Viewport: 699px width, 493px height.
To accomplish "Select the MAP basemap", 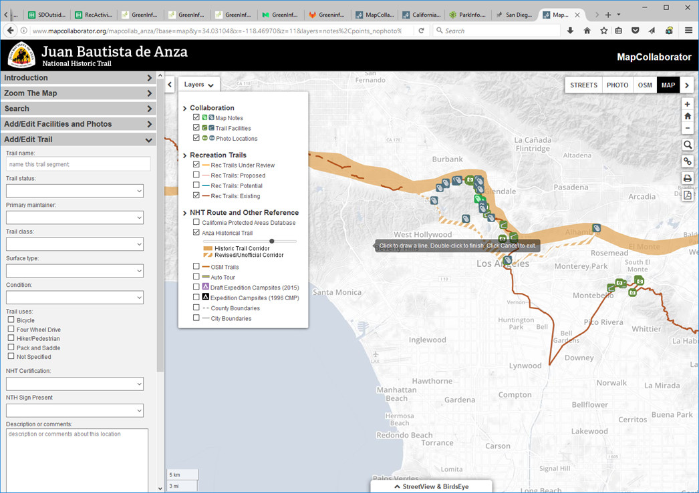I will click(668, 85).
